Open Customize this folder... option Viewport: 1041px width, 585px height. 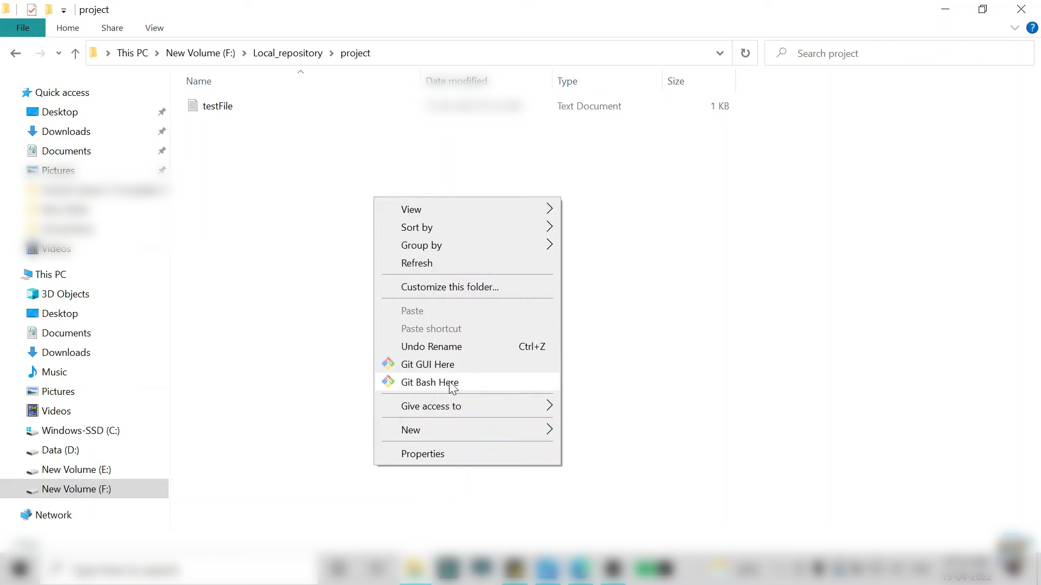(x=467, y=287)
